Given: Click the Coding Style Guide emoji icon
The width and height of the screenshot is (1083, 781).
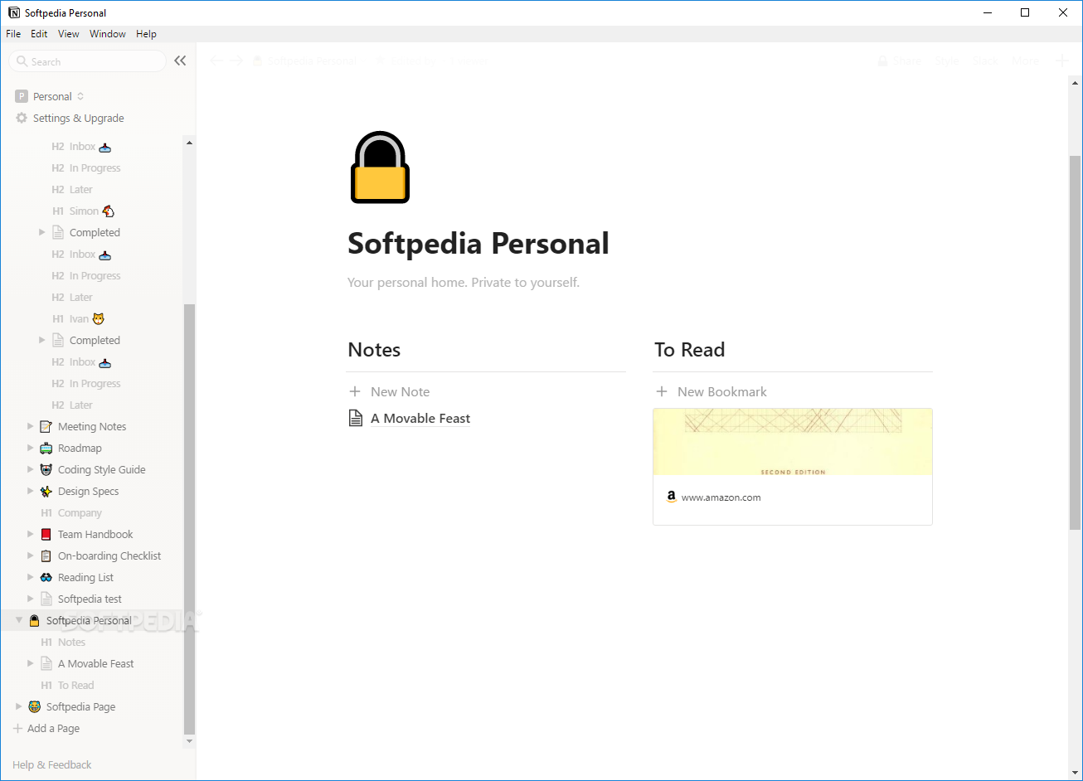Looking at the screenshot, I should 46,469.
